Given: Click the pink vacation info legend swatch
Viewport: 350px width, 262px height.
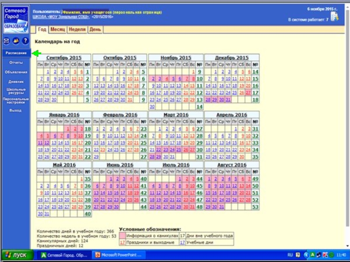Looking at the screenshot, I should pyautogui.click(x=122, y=236).
